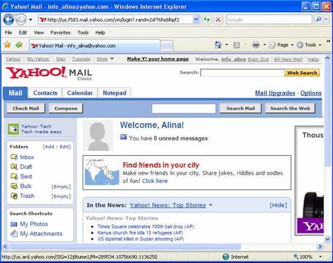
Task: Click the My Photos icon
Action: 14,224
